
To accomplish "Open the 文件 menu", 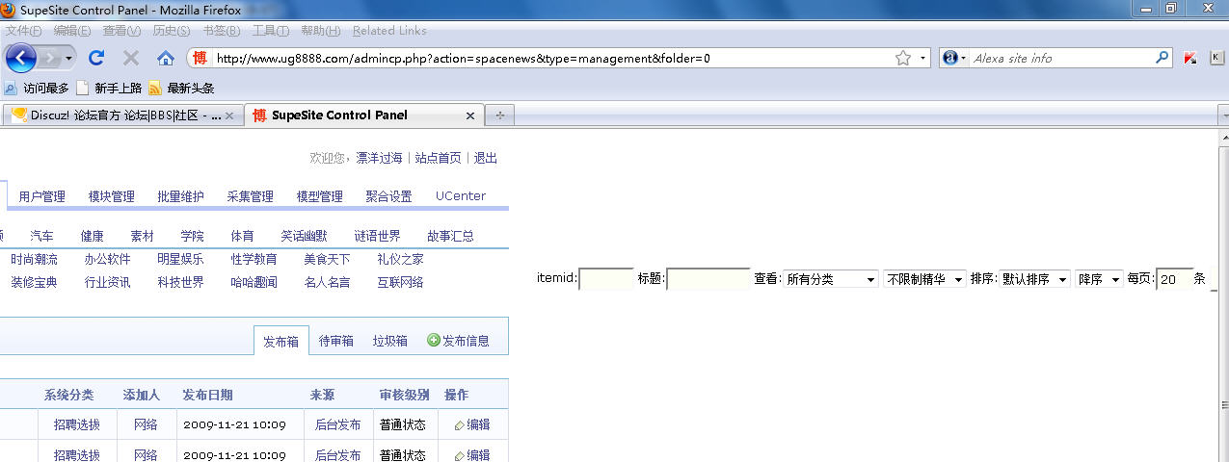I will [x=24, y=31].
